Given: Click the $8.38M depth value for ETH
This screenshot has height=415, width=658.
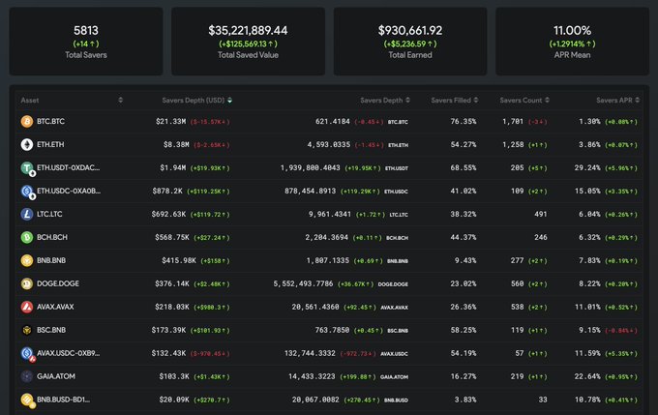Looking at the screenshot, I should [x=176, y=144].
